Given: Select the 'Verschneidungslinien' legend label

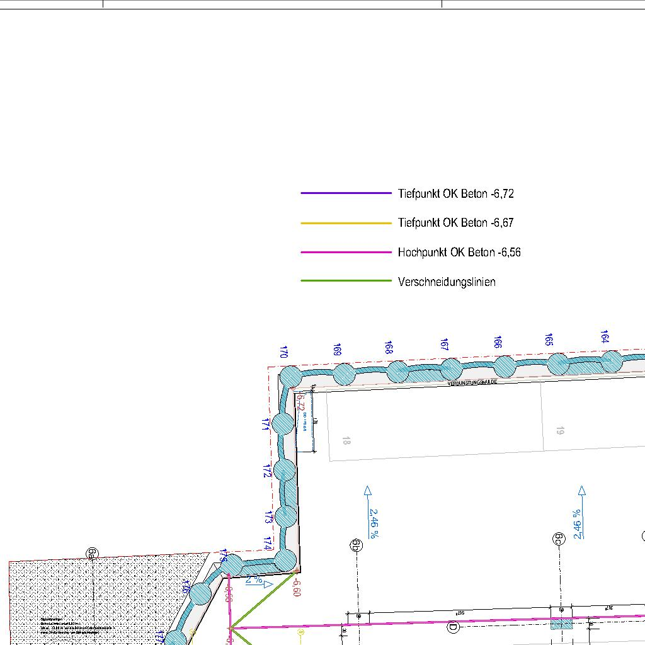Looking at the screenshot, I should click(447, 282).
